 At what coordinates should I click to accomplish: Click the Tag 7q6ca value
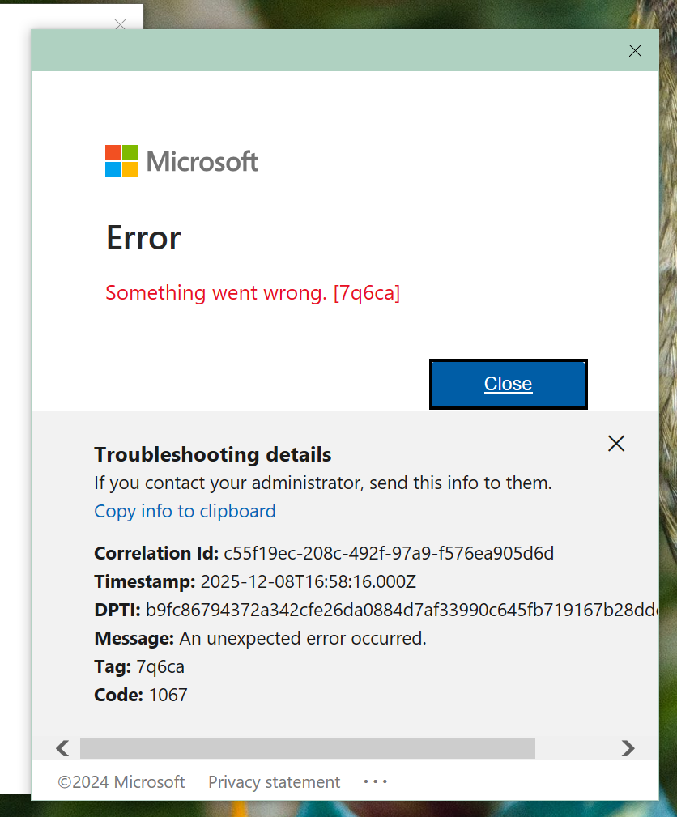click(x=160, y=667)
